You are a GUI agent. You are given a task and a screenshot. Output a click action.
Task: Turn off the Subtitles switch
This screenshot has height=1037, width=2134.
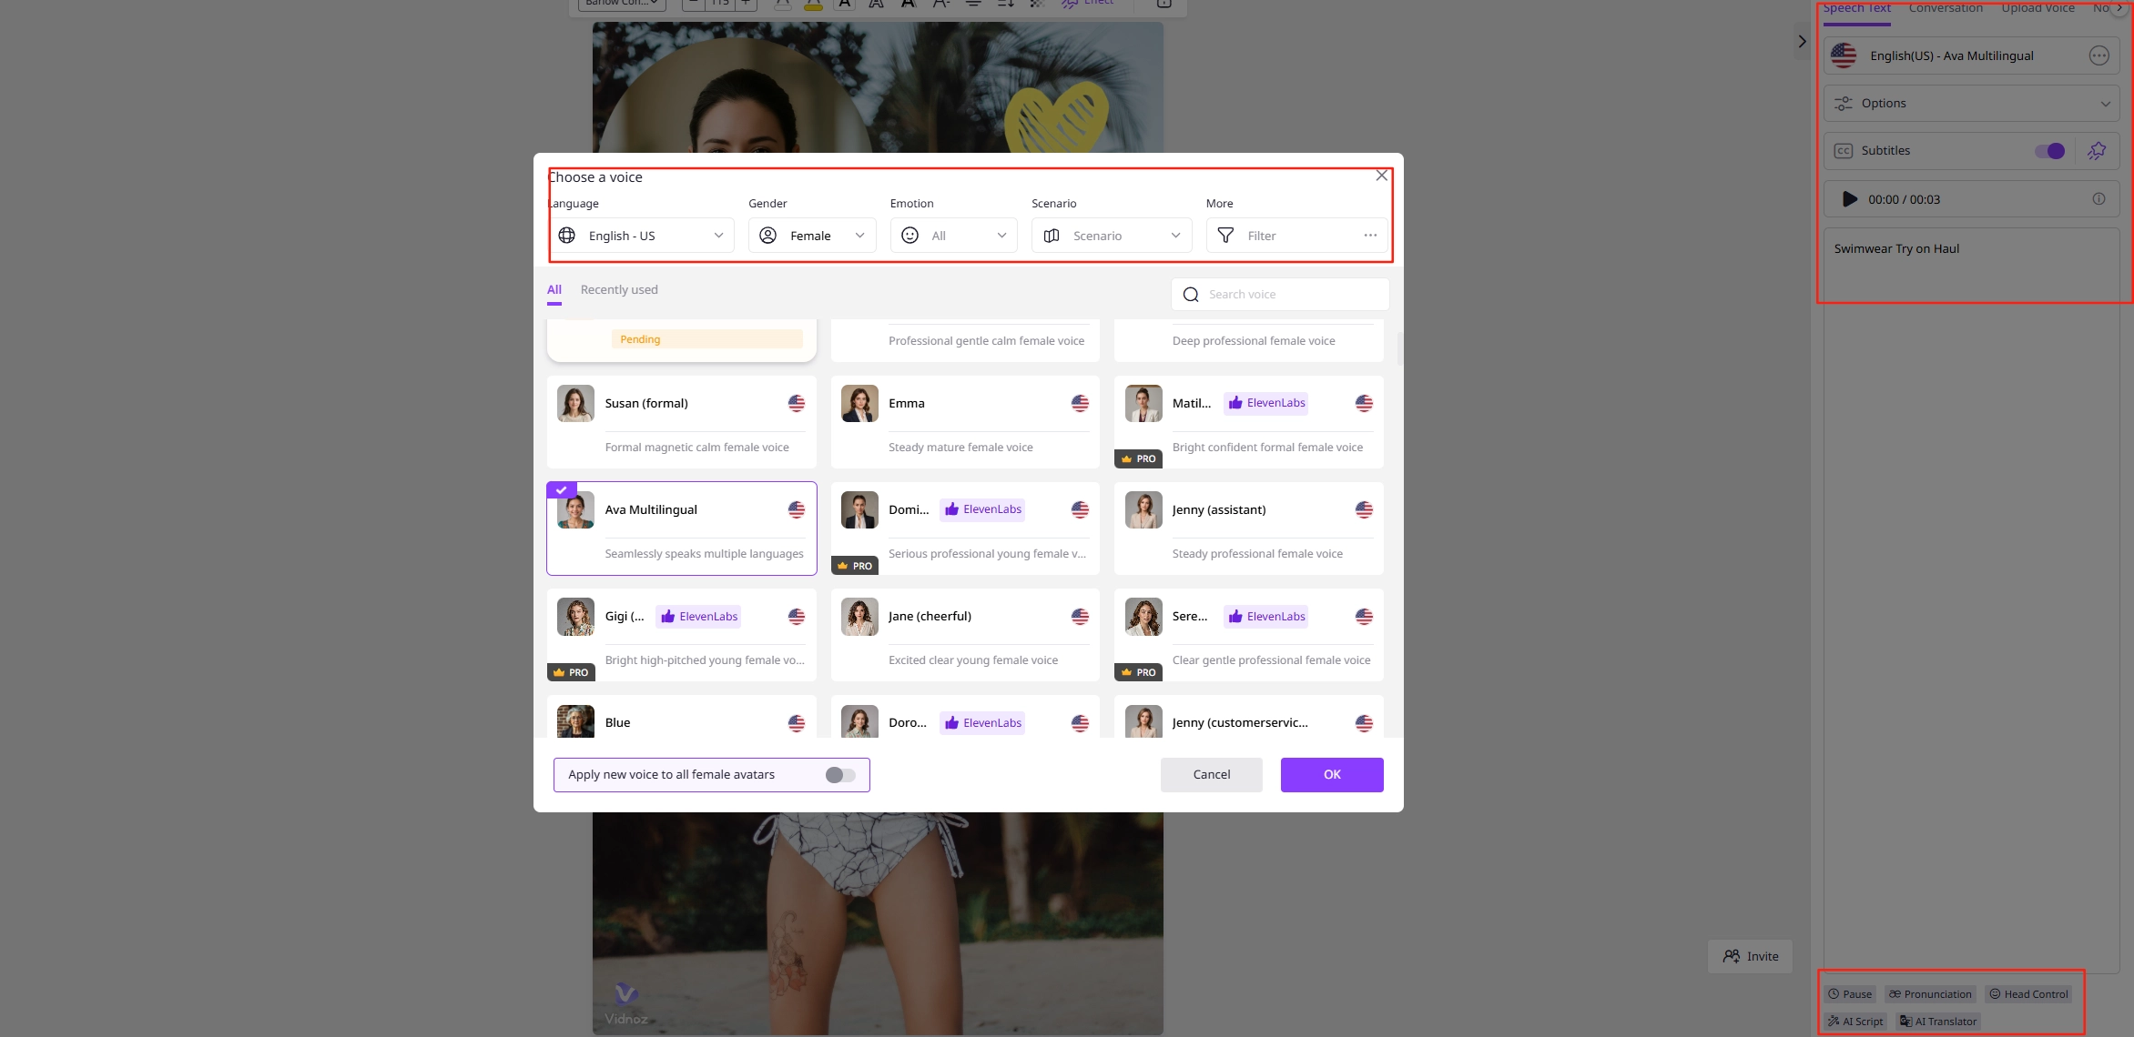point(2049,151)
